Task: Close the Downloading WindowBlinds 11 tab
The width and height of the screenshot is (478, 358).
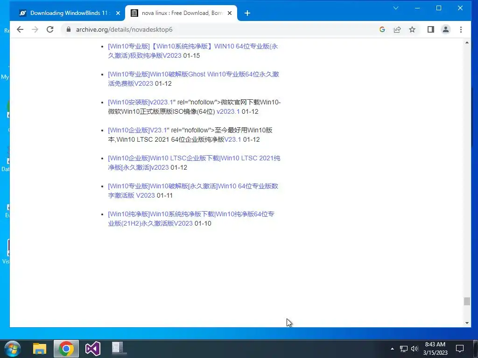Action: tap(118, 13)
